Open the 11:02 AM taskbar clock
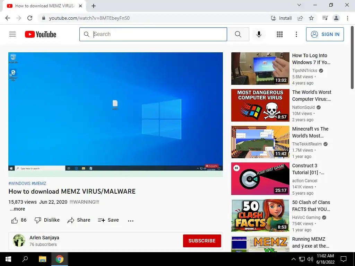This screenshot has width=355, height=266. [x=325, y=259]
